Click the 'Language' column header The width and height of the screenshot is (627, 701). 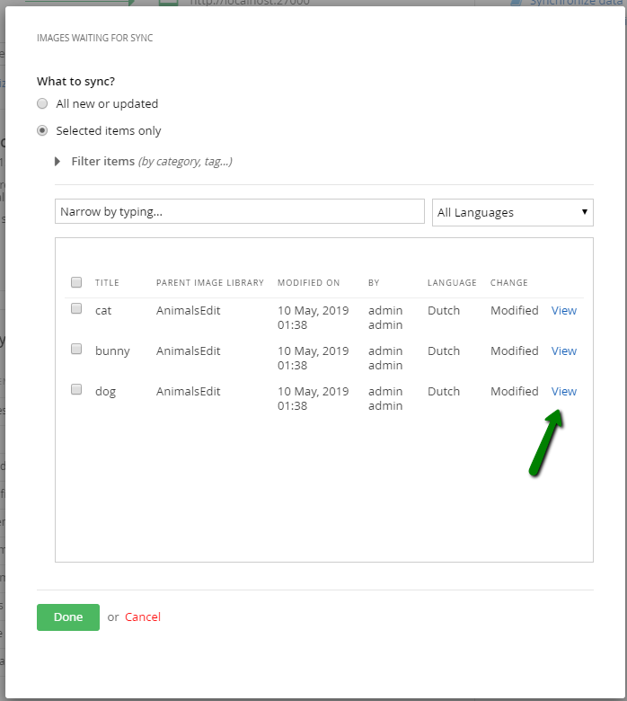[x=452, y=282]
